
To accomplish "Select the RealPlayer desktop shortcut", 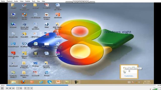I will tap(24, 44).
